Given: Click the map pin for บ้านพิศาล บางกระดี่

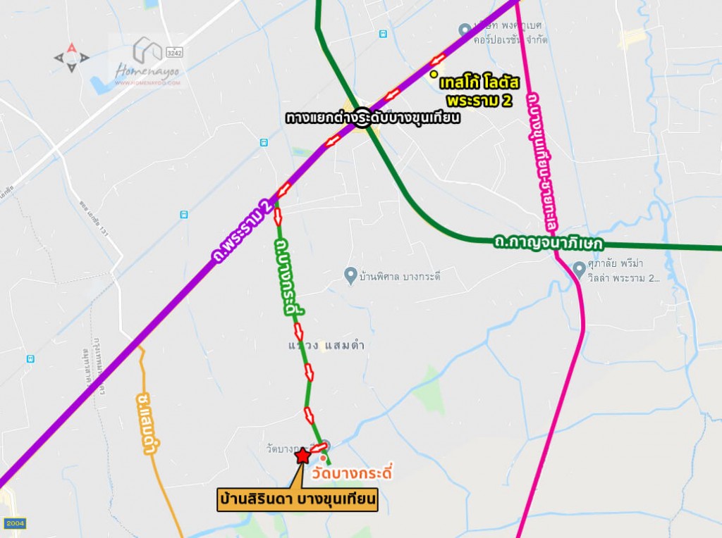Looking at the screenshot, I should (x=351, y=276).
